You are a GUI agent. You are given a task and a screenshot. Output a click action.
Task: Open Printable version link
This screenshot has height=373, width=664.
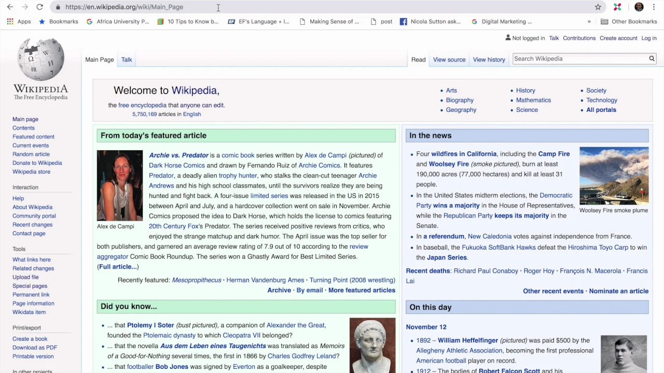(x=33, y=356)
